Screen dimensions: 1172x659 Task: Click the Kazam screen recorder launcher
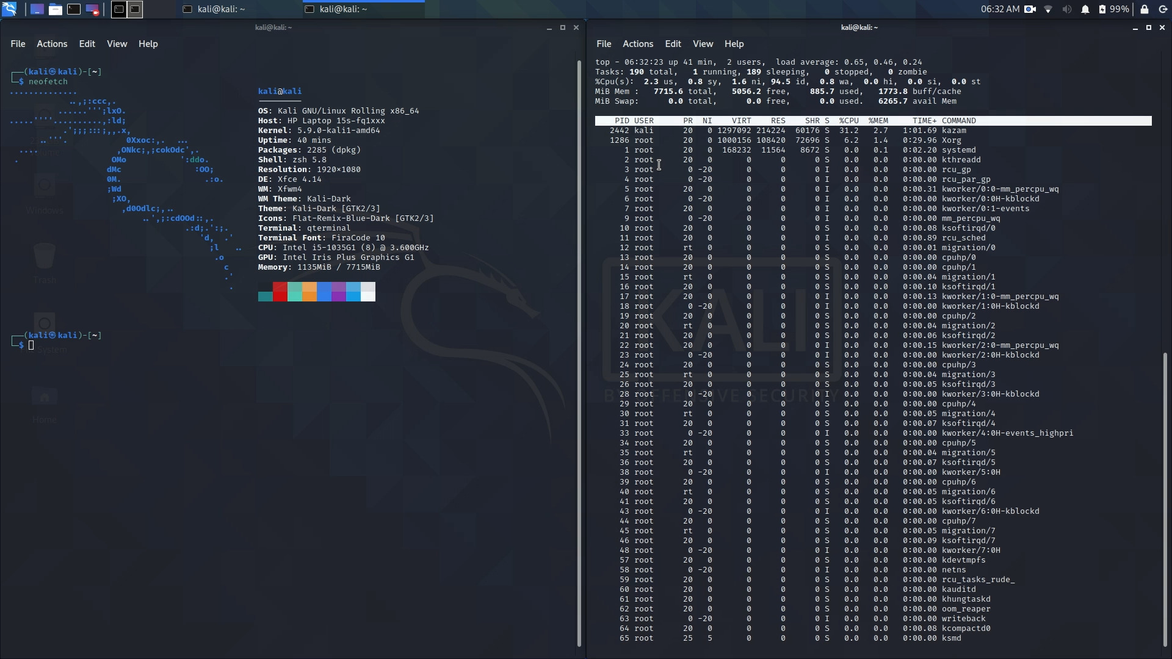[x=92, y=9]
